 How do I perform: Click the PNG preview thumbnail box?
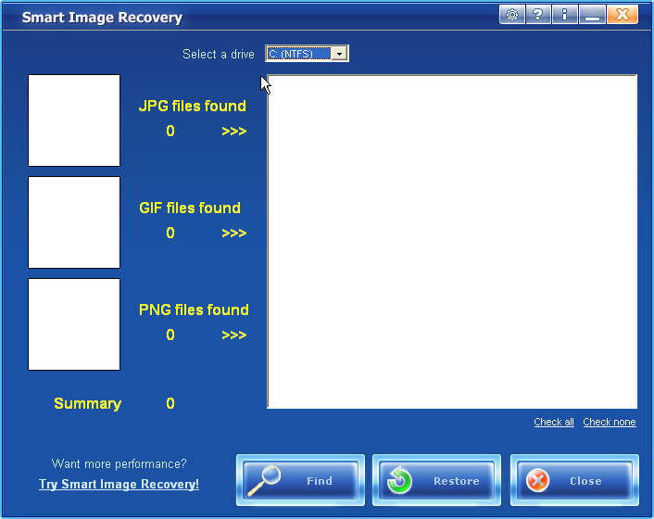(74, 324)
